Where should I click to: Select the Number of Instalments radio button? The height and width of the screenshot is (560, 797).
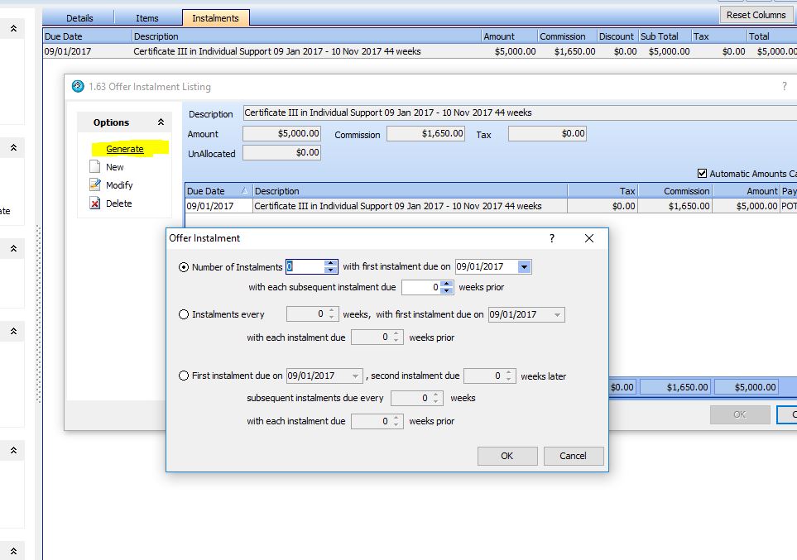click(x=184, y=267)
